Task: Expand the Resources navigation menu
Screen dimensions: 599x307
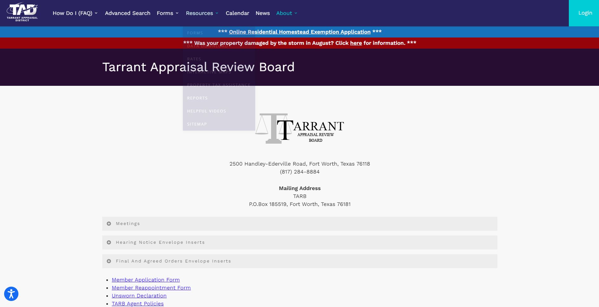Action: coord(202,13)
